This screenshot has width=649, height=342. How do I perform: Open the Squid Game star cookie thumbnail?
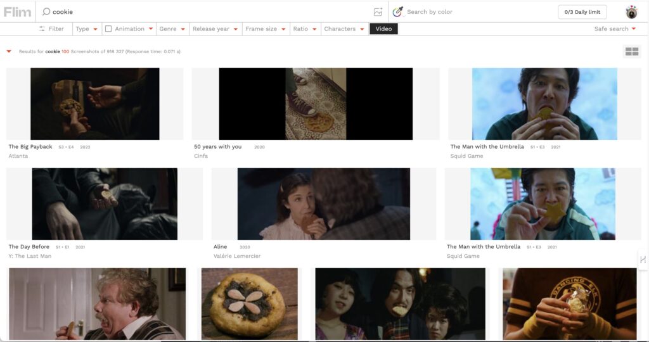pyautogui.click(x=543, y=204)
